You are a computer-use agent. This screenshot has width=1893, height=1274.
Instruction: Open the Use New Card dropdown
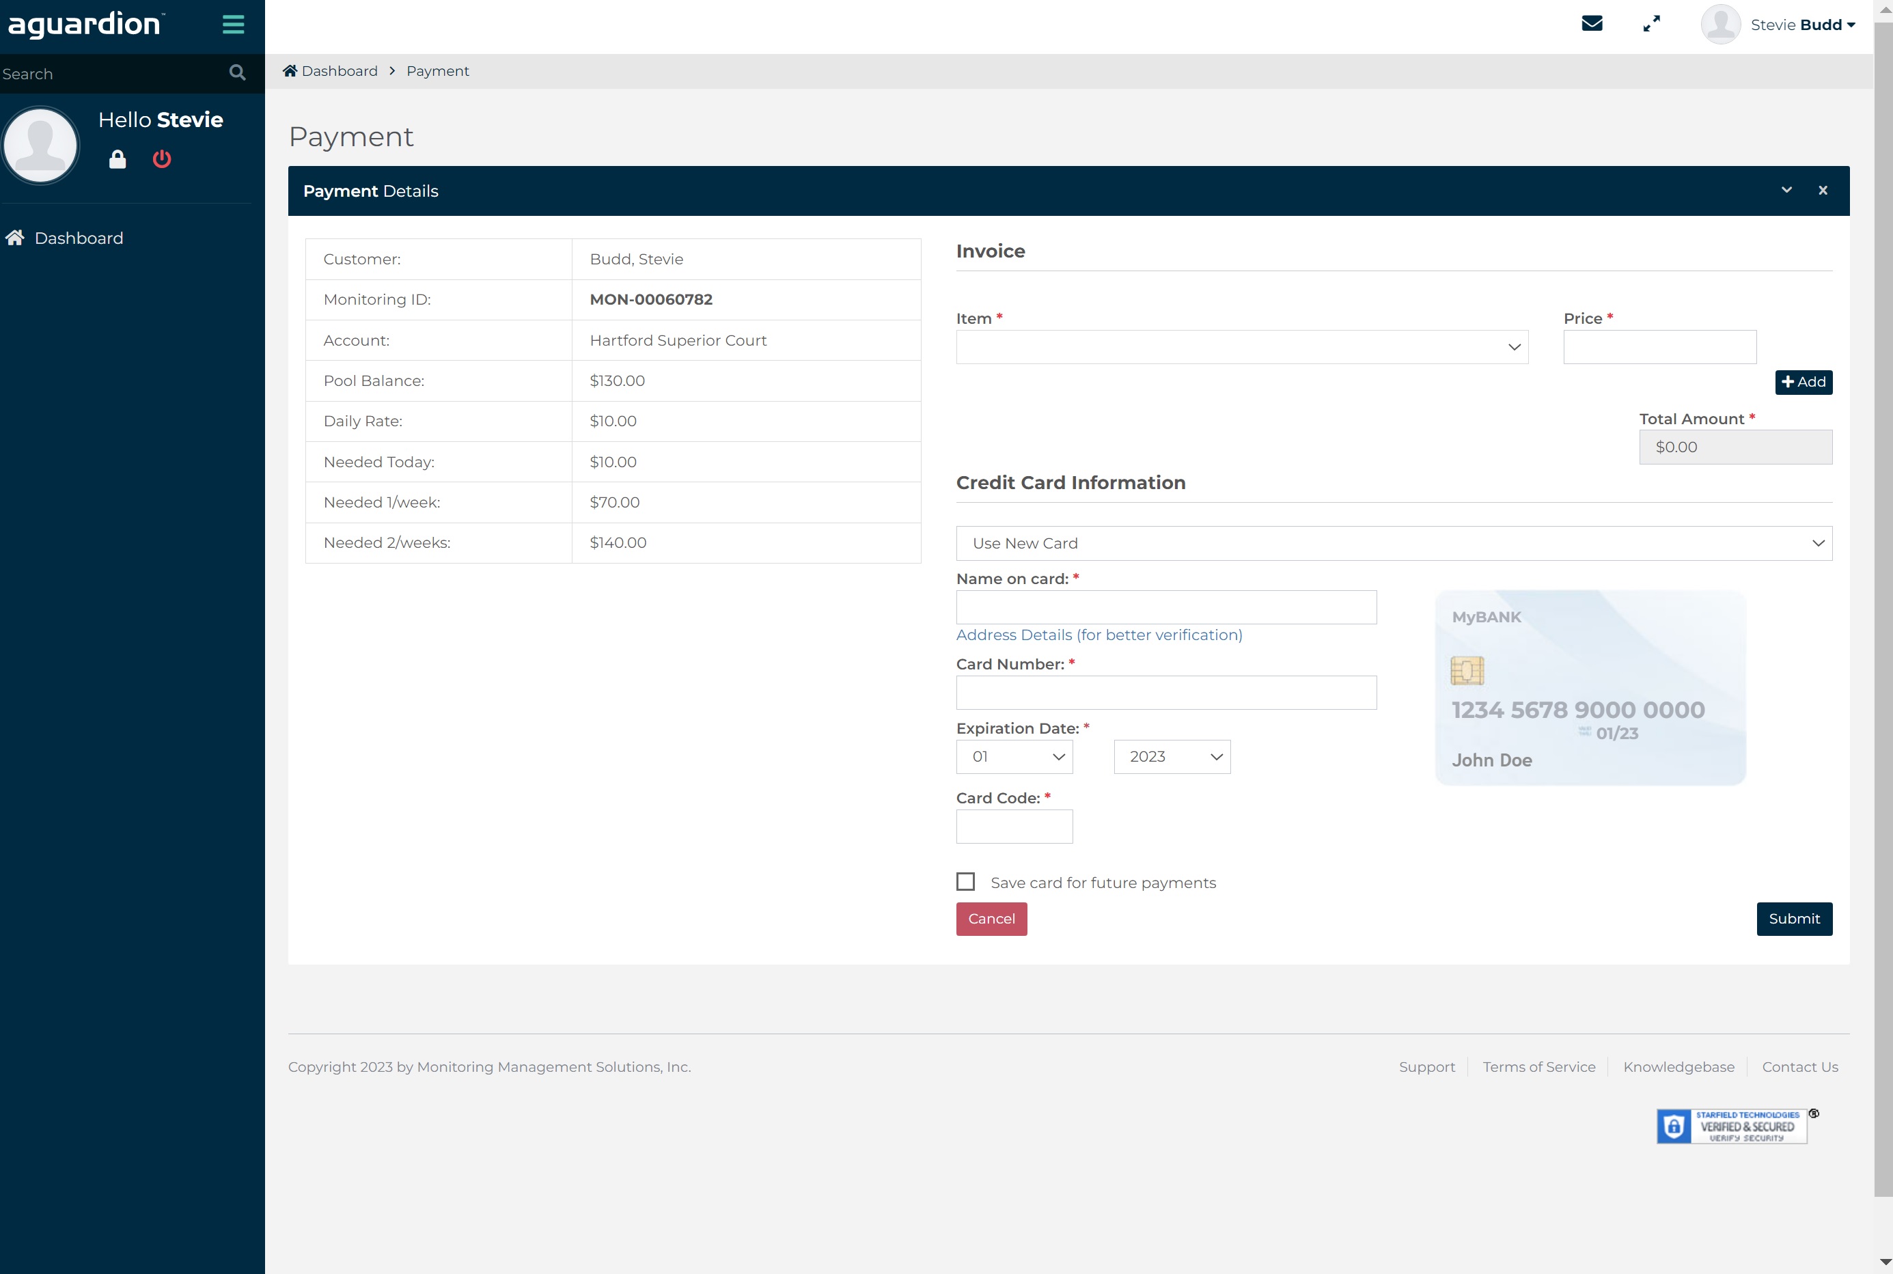tap(1394, 543)
